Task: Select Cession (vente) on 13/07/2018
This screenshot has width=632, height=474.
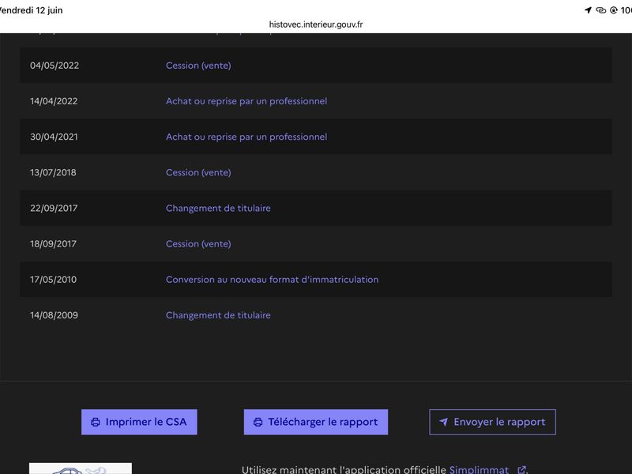Action: click(198, 172)
